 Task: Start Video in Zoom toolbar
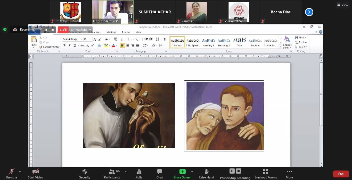pyautogui.click(x=35, y=174)
